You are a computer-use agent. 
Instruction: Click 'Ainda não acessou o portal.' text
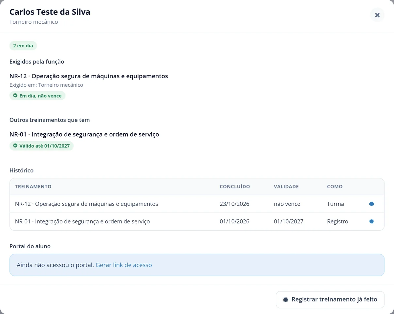click(x=55, y=265)
